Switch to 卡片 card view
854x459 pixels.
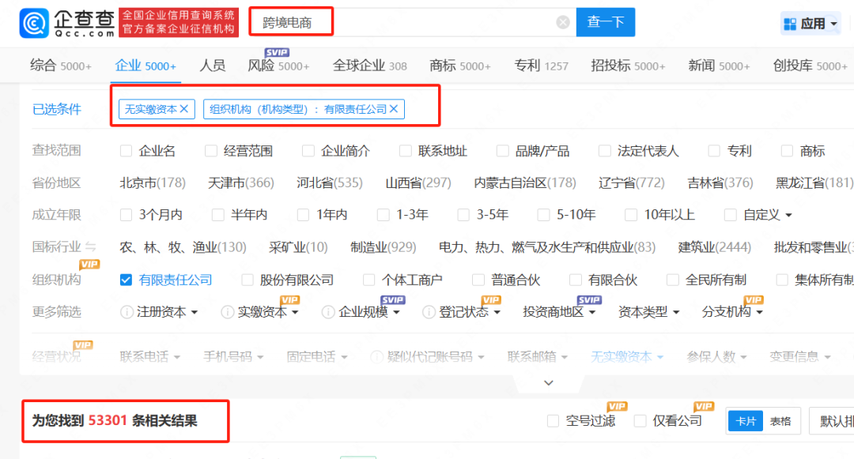[x=744, y=421]
